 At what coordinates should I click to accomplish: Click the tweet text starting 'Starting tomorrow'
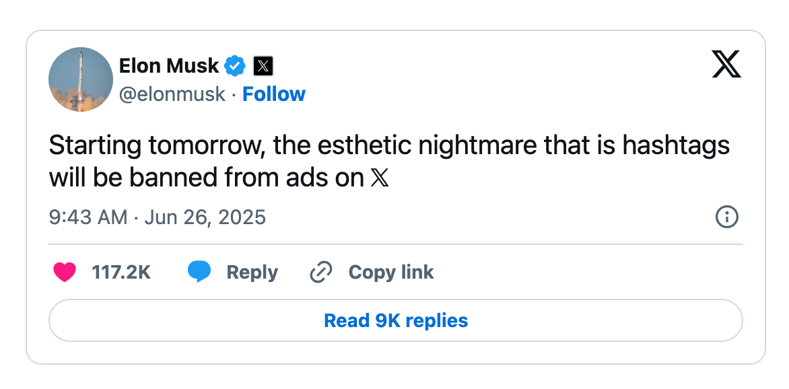click(x=269, y=146)
